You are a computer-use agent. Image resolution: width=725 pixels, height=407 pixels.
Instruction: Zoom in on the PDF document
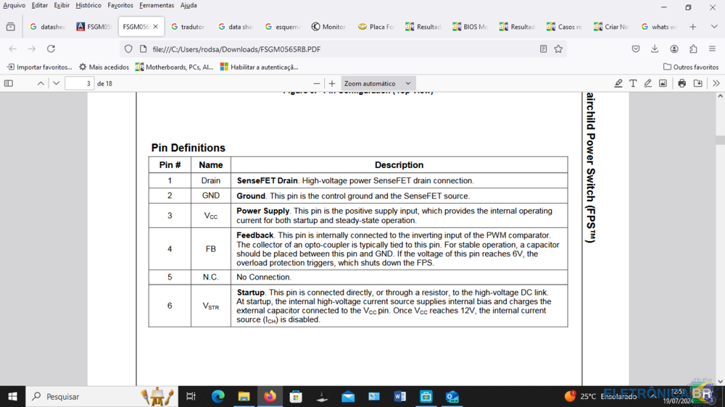point(332,83)
